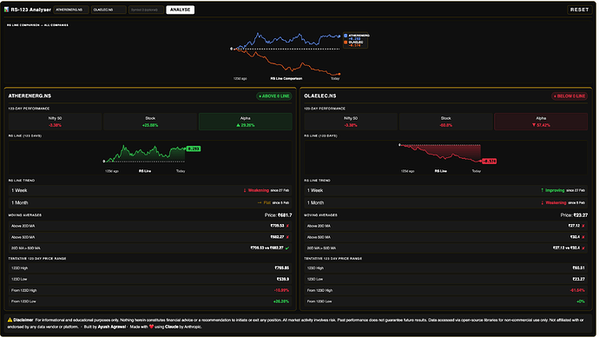Image resolution: width=599 pixels, height=337 pixels.
Task: Click the 1 Month label in OLAELEC trend
Action: tap(315, 202)
